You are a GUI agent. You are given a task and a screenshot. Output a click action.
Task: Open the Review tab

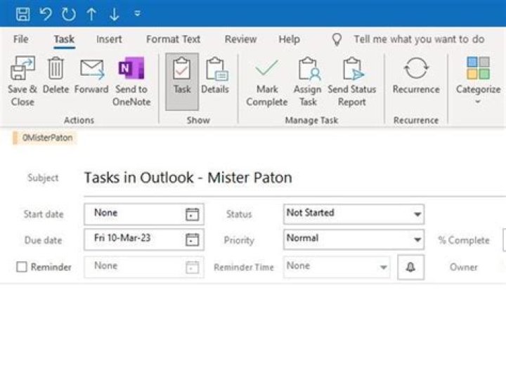(x=241, y=39)
